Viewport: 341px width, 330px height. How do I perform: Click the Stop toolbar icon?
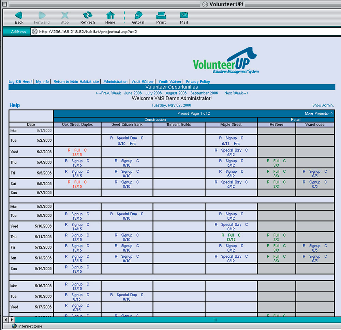(x=64, y=15)
